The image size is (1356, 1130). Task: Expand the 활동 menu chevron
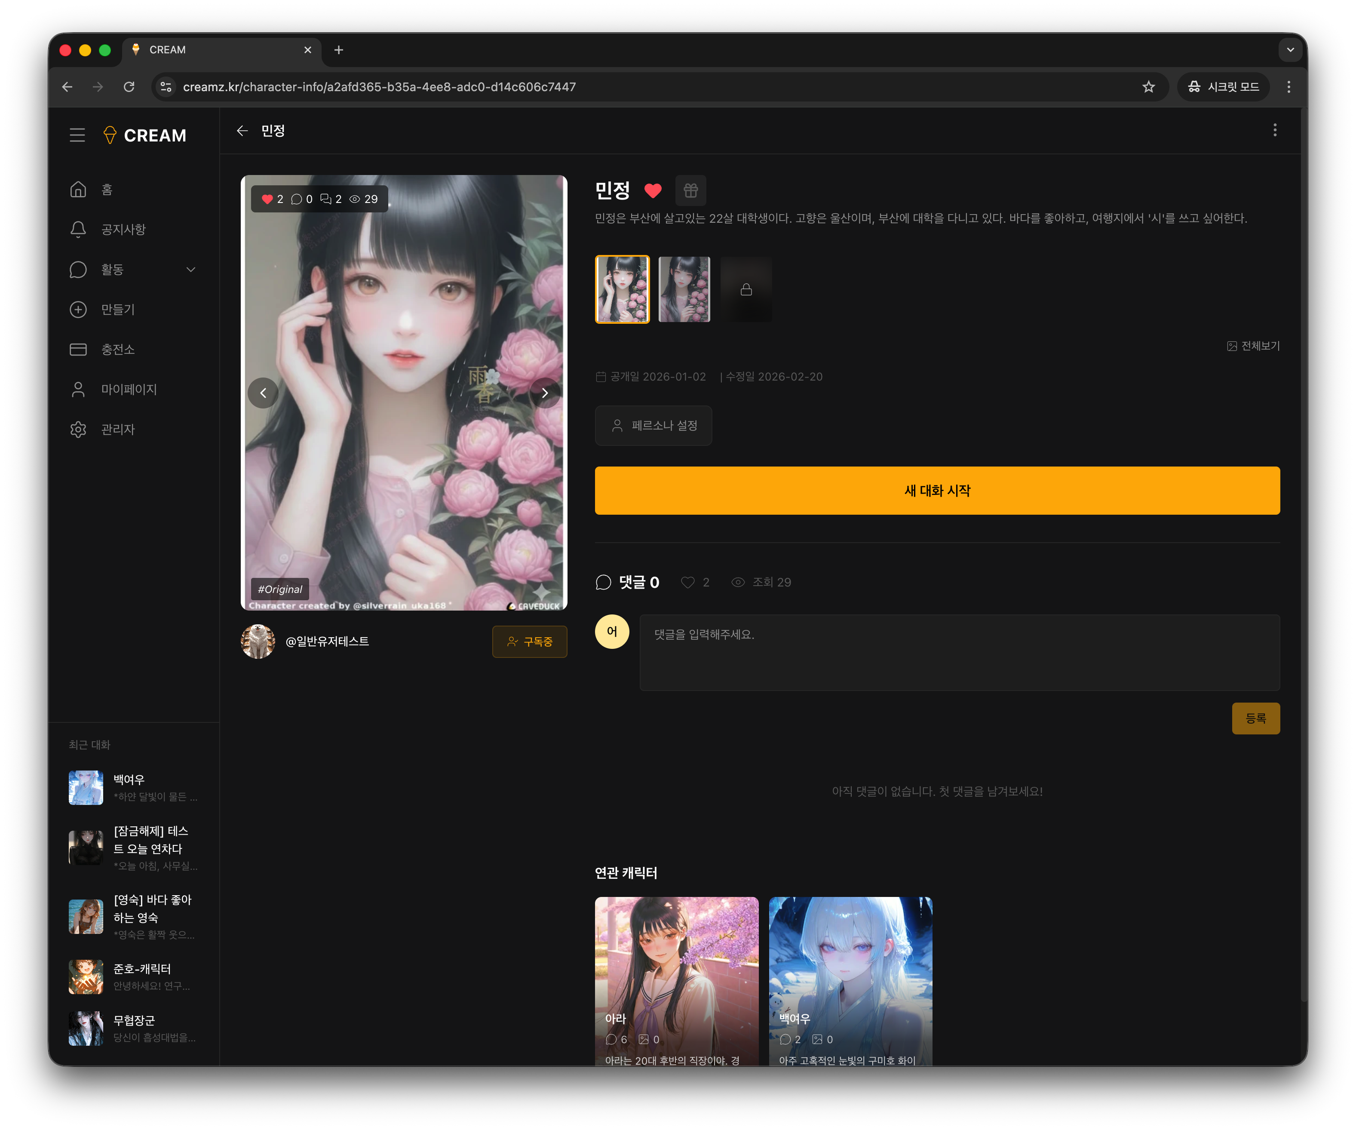coord(190,269)
